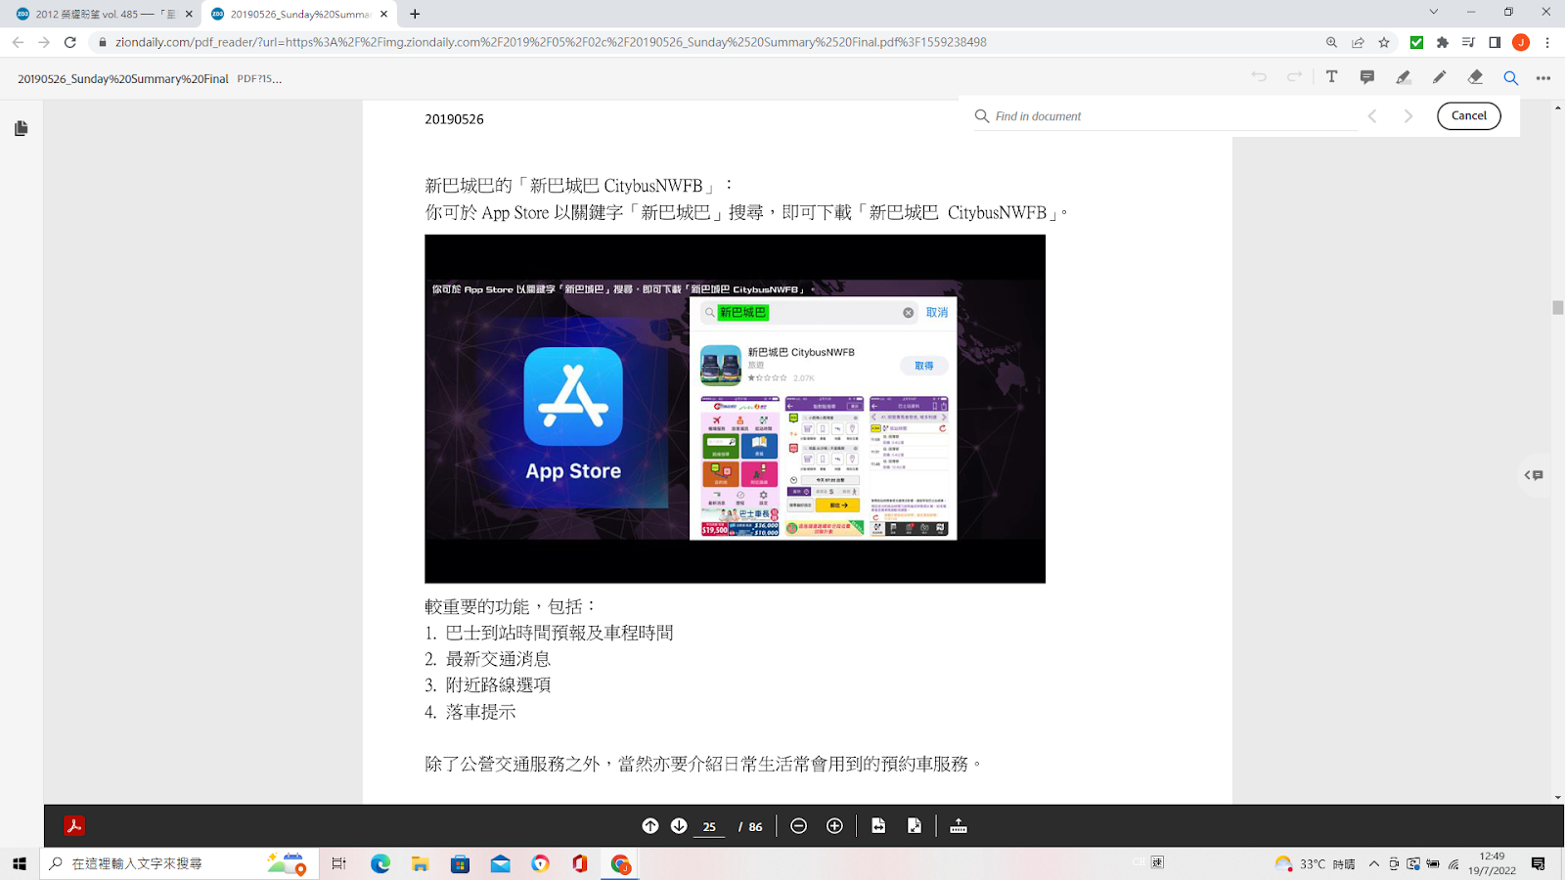Viewport: 1565px width, 880px height.
Task: Open the Extensions puzzle icon
Action: click(1443, 42)
